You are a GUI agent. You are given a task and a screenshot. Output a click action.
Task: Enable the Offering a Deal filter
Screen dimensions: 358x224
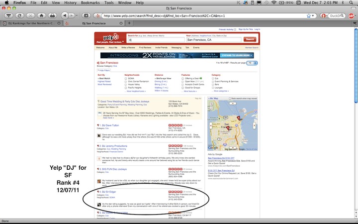(x=182, y=79)
